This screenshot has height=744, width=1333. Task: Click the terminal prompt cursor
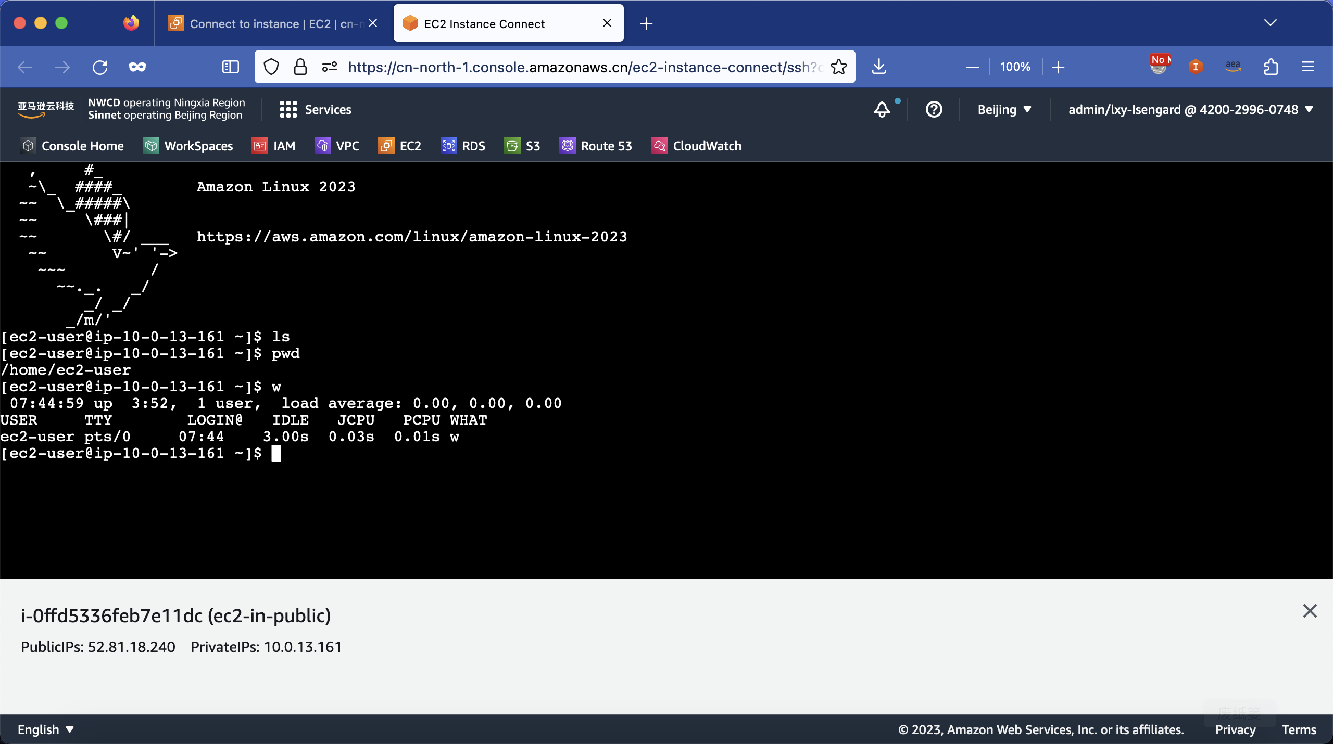coord(276,454)
